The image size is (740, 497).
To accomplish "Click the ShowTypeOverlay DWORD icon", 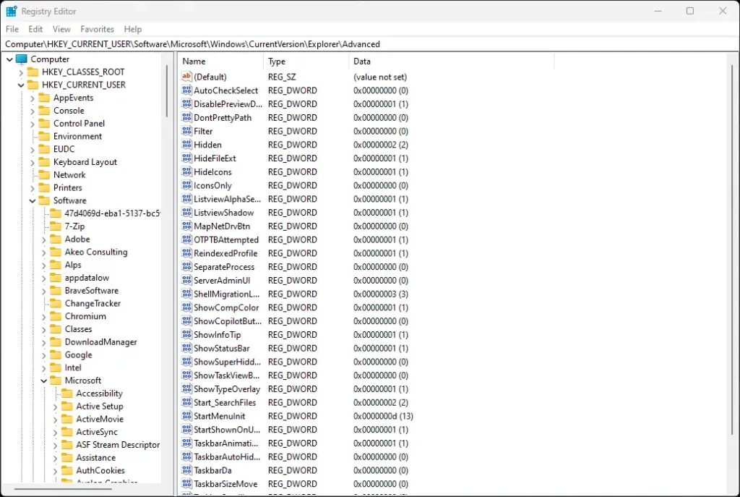I will point(187,388).
